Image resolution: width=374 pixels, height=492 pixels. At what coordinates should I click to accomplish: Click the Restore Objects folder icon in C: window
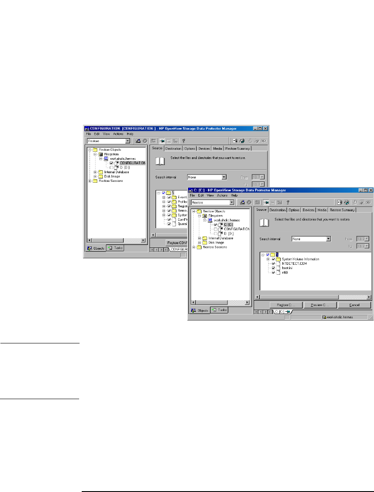coord(199,211)
